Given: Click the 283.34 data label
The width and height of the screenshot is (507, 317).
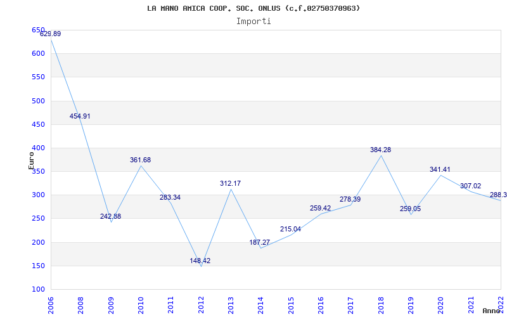Looking at the screenshot, I should click(x=170, y=197).
